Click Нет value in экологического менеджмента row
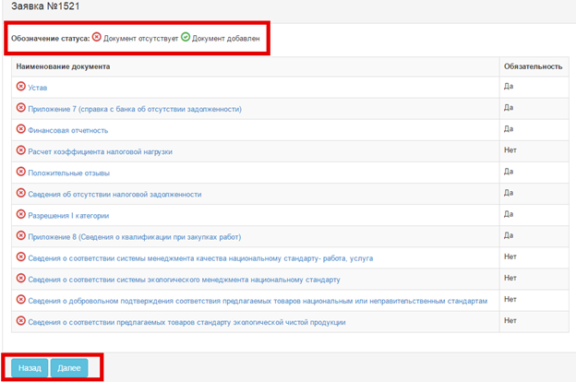576x382 pixels. click(x=510, y=278)
